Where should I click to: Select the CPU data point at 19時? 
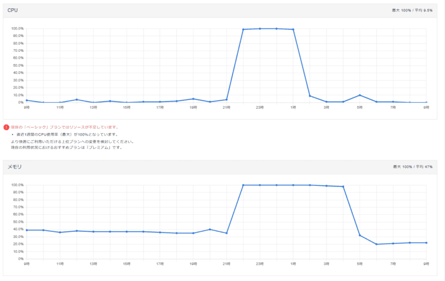pyautogui.click(x=193, y=99)
